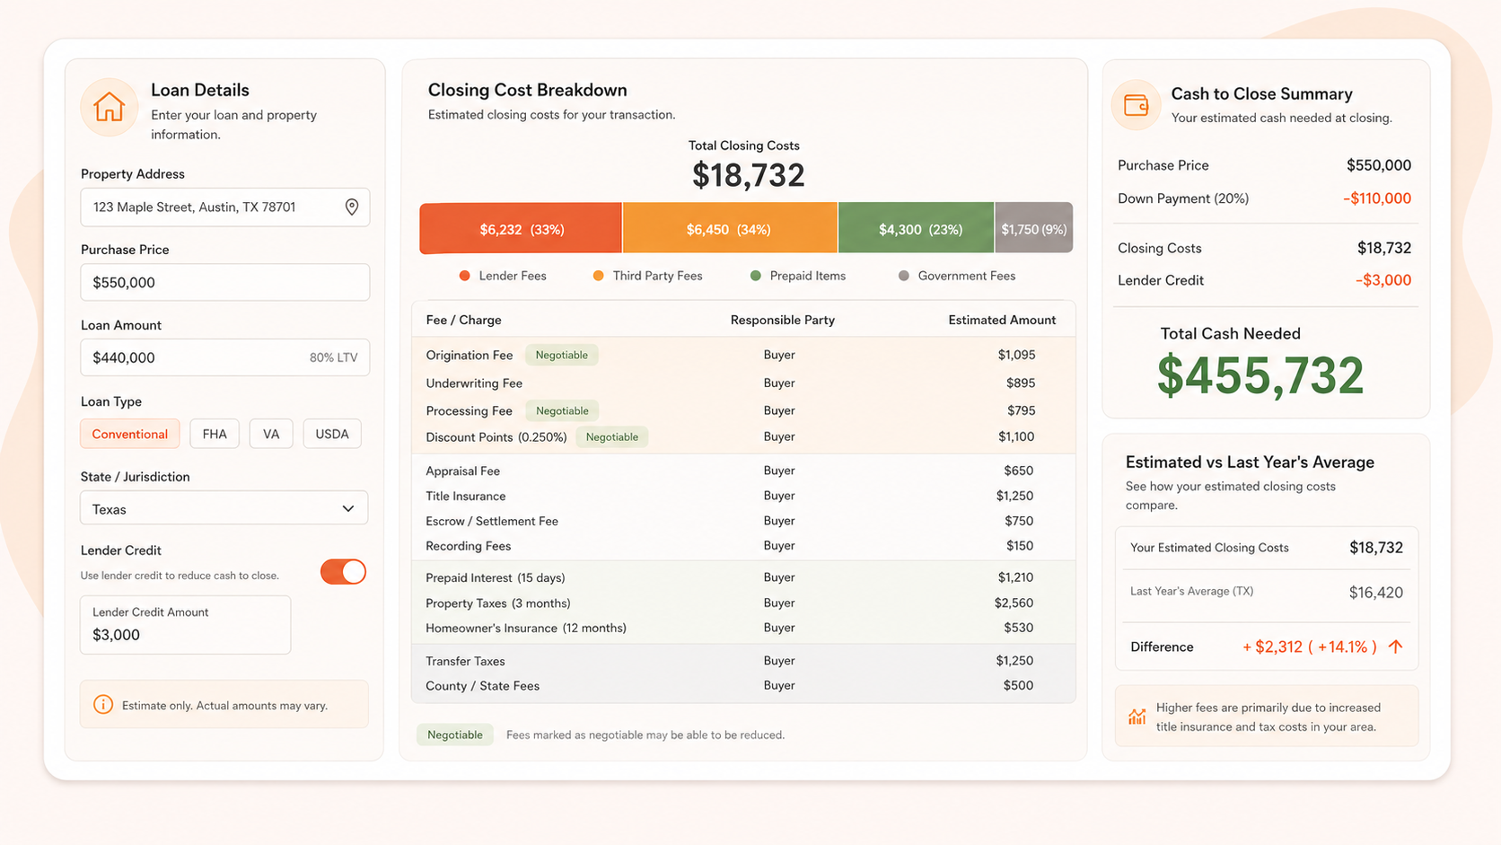Click the info icon beside Estimate only

pos(103,705)
